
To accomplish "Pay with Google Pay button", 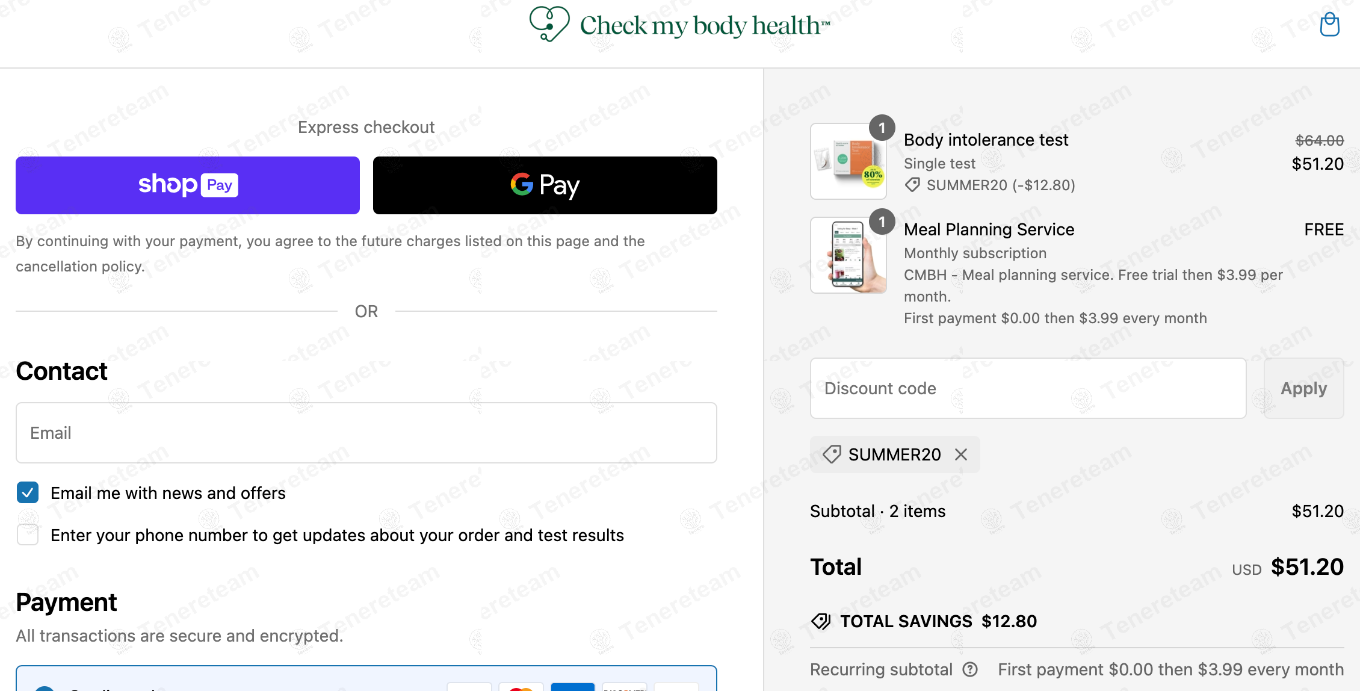I will (545, 185).
